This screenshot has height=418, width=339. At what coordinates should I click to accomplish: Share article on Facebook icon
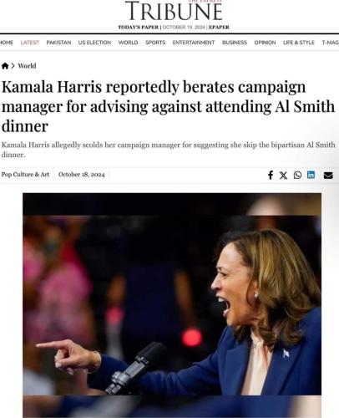(x=271, y=175)
